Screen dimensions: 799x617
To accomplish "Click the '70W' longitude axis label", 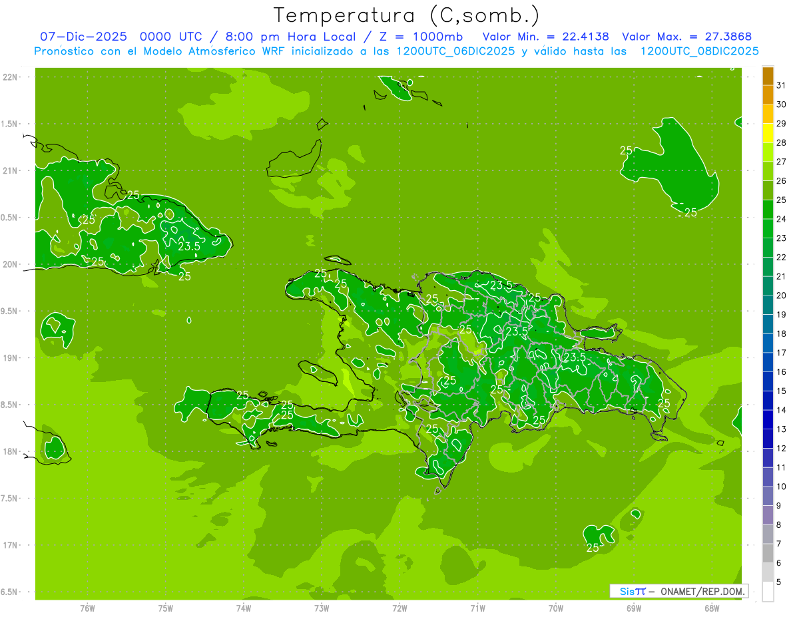I will (x=556, y=608).
